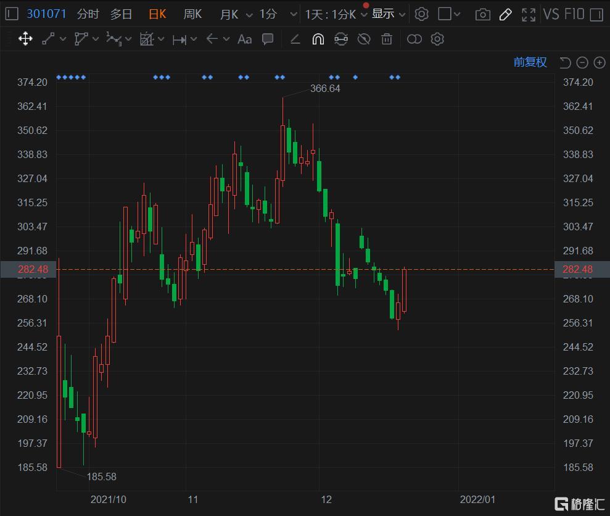Screen dimensions: 610x516
Task: Click the 2021/10 date axis label
Action: click(x=108, y=499)
